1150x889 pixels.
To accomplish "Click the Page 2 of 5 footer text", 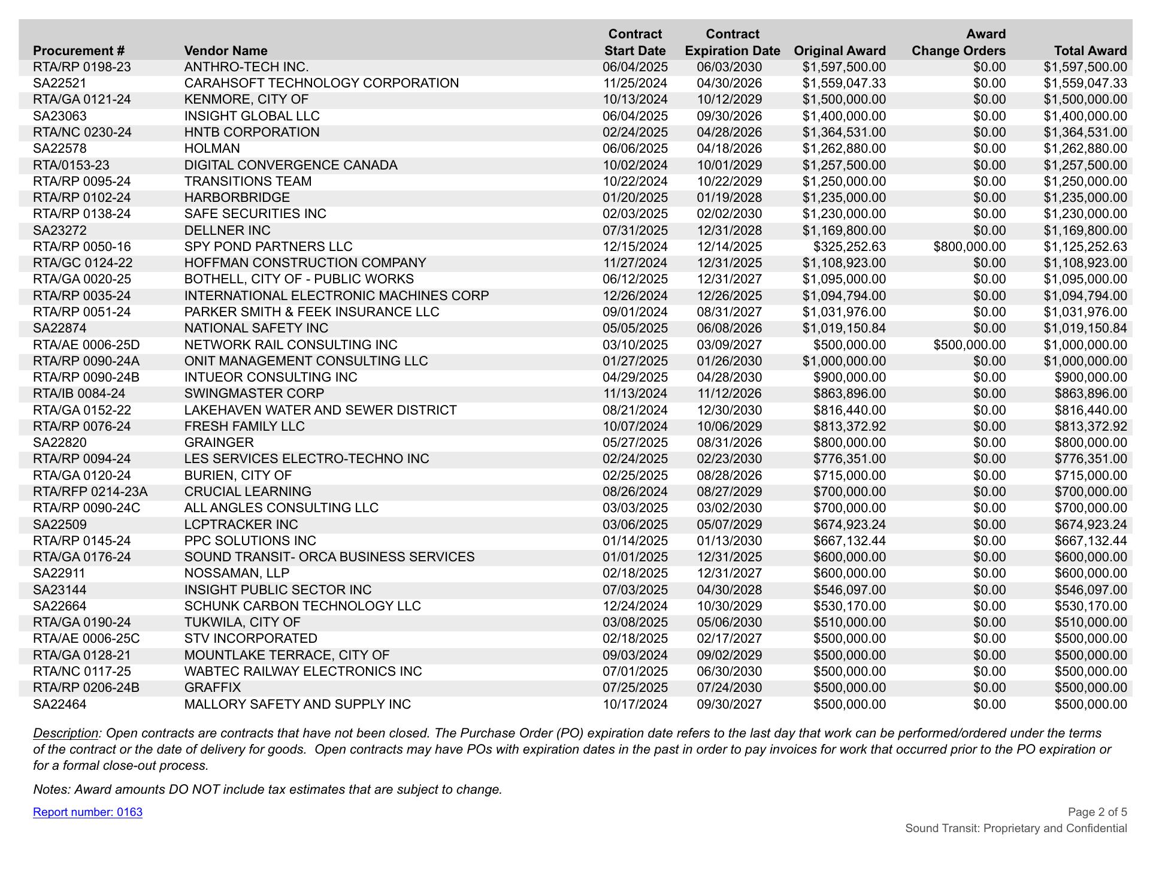I will click(1097, 812).
